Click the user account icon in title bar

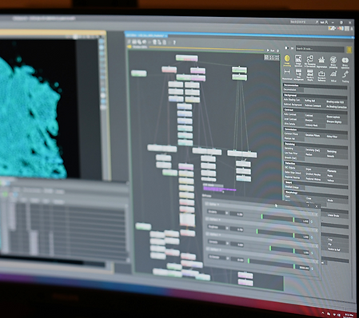pos(326,22)
